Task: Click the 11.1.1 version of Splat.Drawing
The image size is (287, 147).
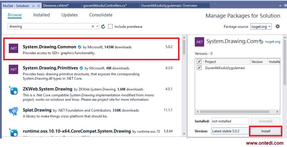Action: (168, 110)
